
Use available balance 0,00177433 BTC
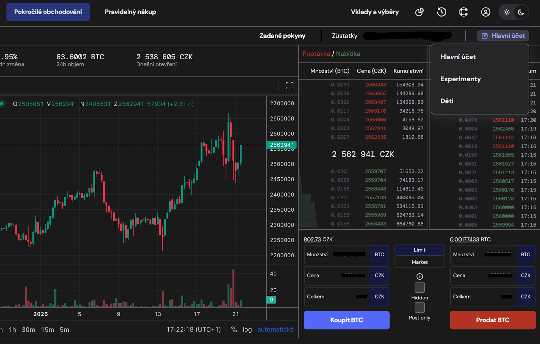[470, 239]
